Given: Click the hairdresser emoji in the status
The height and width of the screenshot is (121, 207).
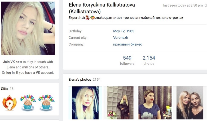Looking at the screenshot, I should coord(87,18).
